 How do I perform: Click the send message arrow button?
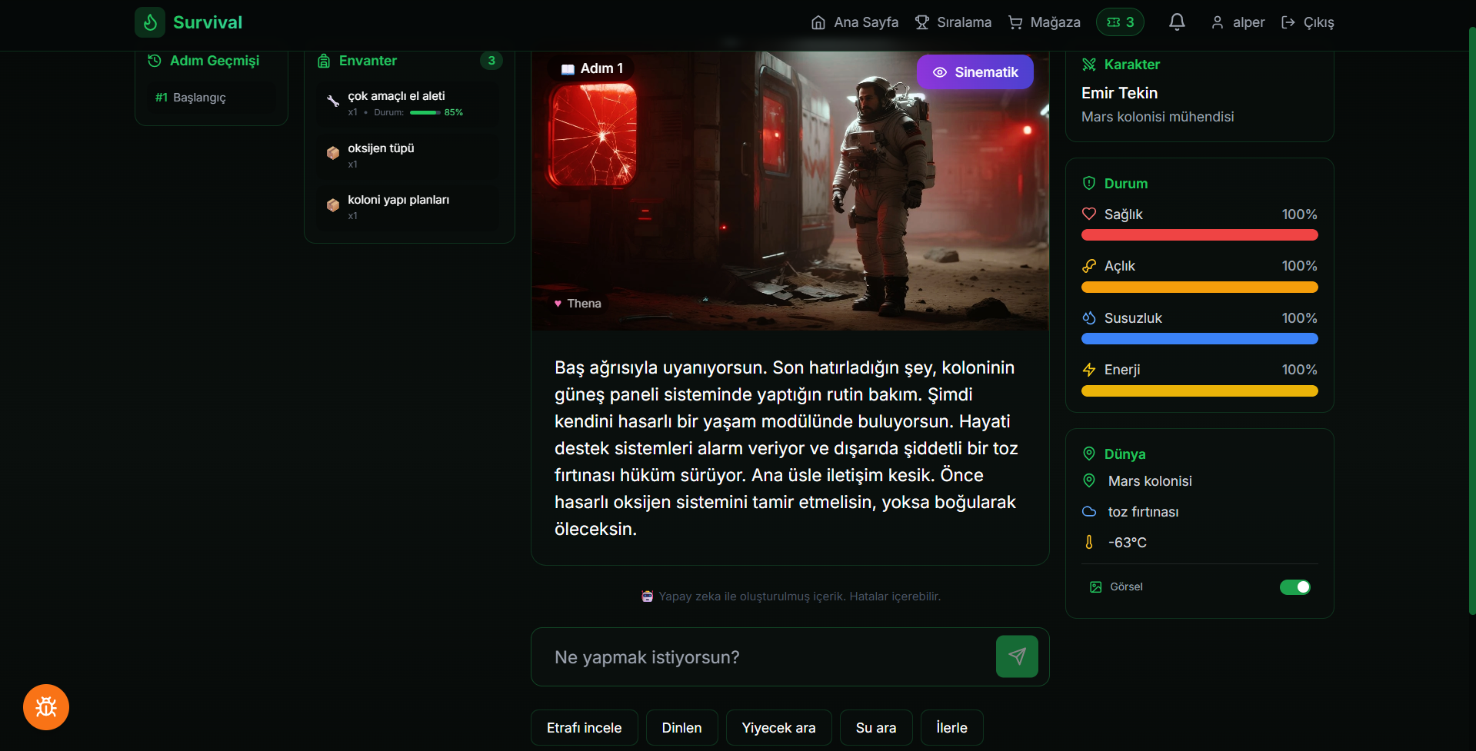click(1017, 656)
